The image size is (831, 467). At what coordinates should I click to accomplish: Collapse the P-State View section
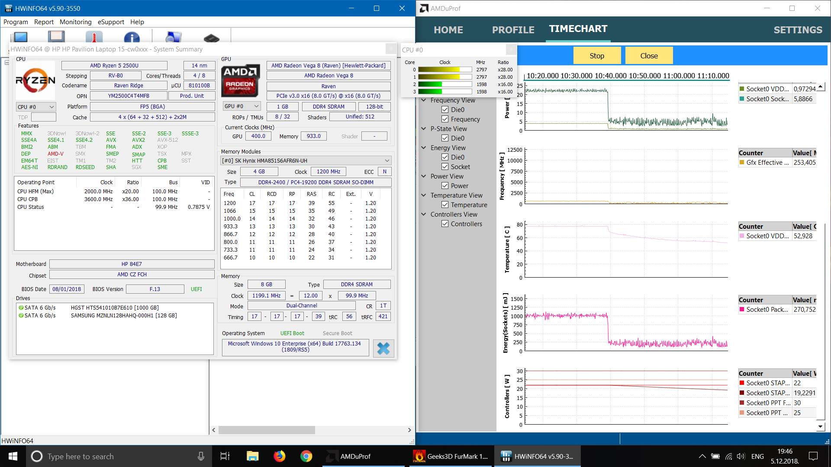tap(424, 129)
